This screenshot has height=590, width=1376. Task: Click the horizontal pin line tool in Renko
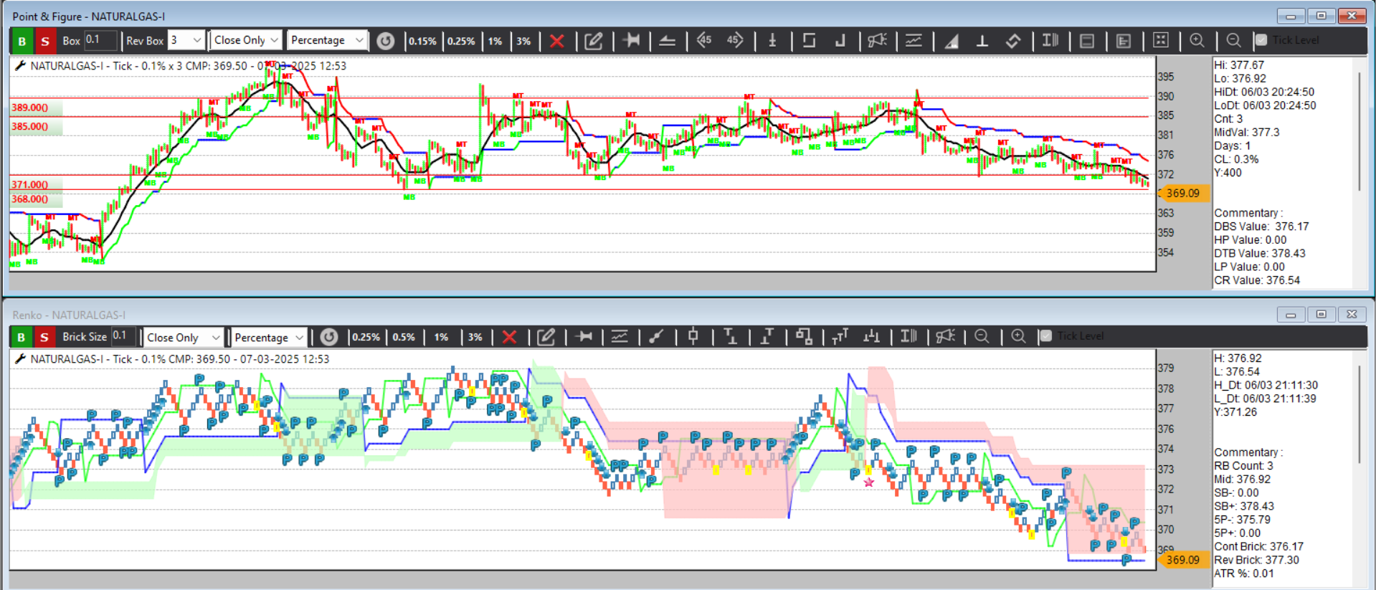click(x=584, y=336)
